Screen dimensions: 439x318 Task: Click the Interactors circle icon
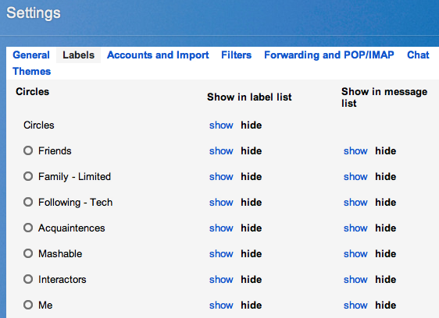pyautogui.click(x=28, y=279)
